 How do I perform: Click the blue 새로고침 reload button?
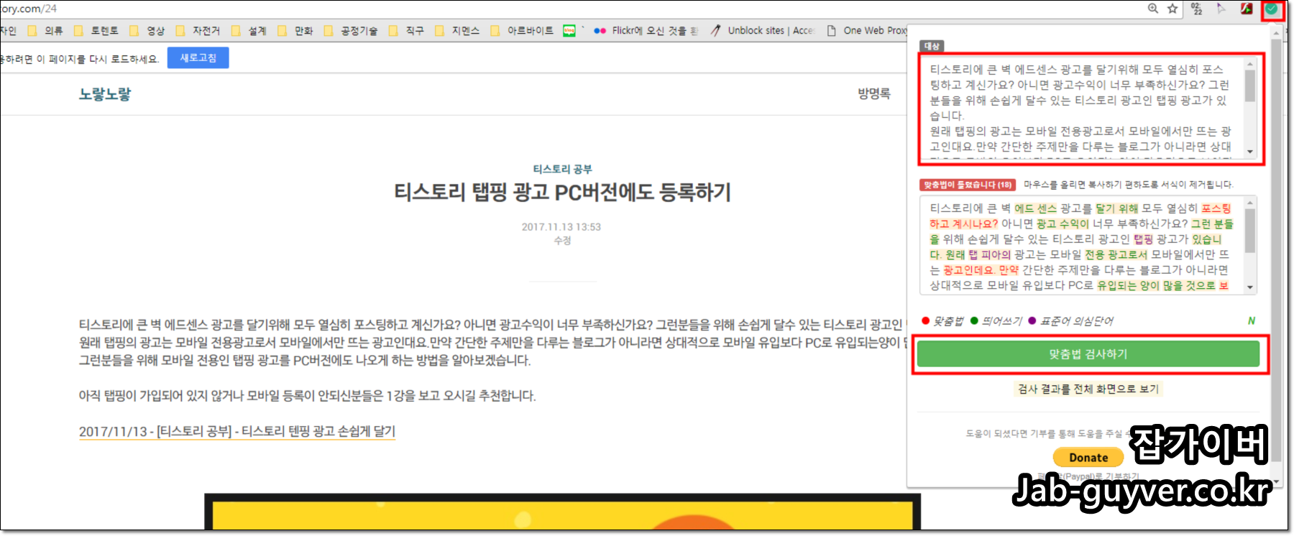(198, 57)
